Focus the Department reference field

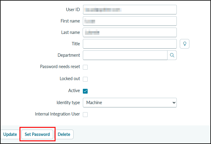pos(125,55)
